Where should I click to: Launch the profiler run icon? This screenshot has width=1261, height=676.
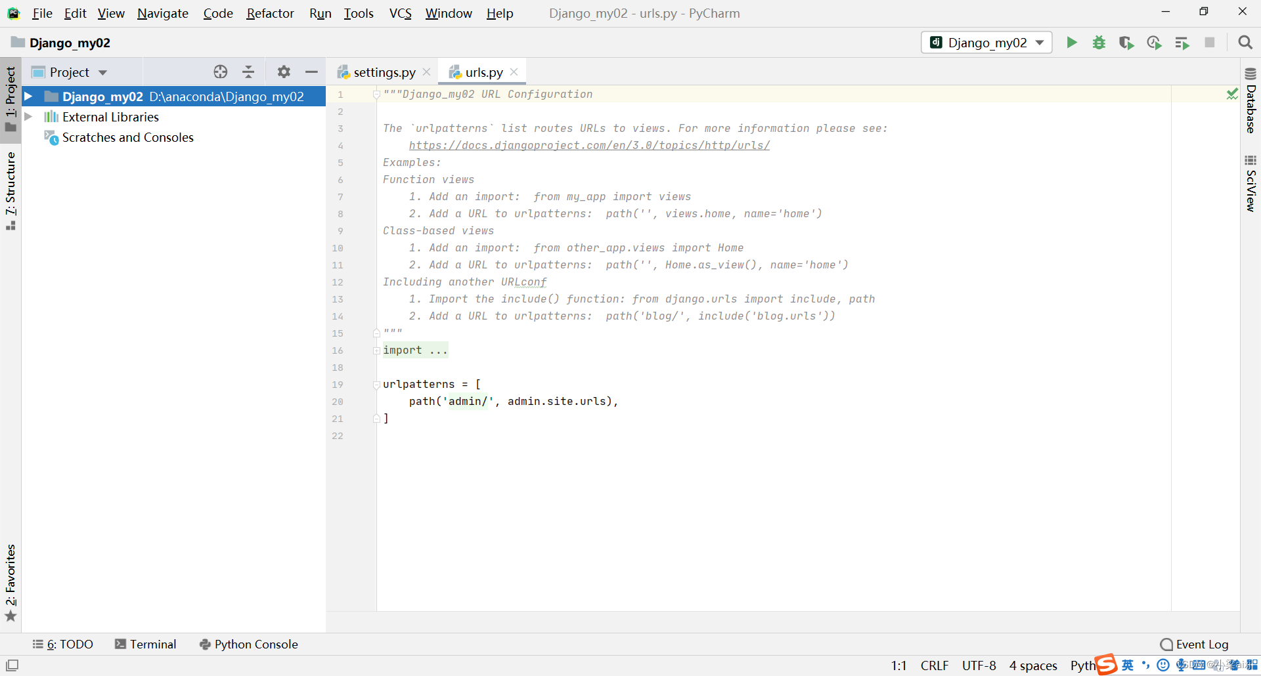1154,43
